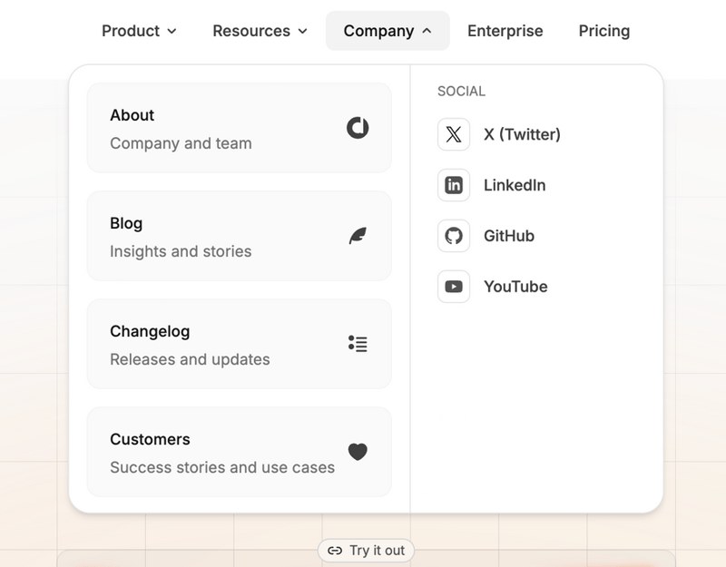The image size is (726, 567).
Task: Open the Pricing page
Action: 603,30
